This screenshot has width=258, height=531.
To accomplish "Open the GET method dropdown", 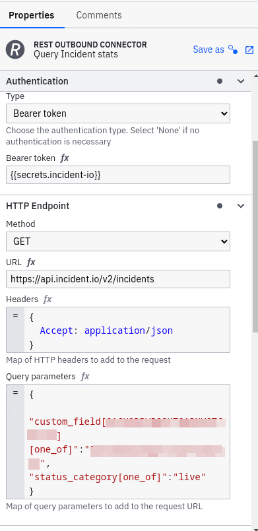I will pyautogui.click(x=118, y=241).
